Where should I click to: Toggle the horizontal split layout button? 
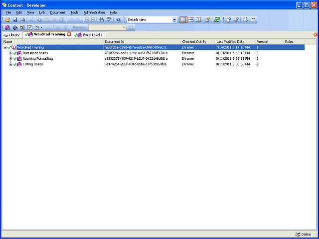(191, 20)
